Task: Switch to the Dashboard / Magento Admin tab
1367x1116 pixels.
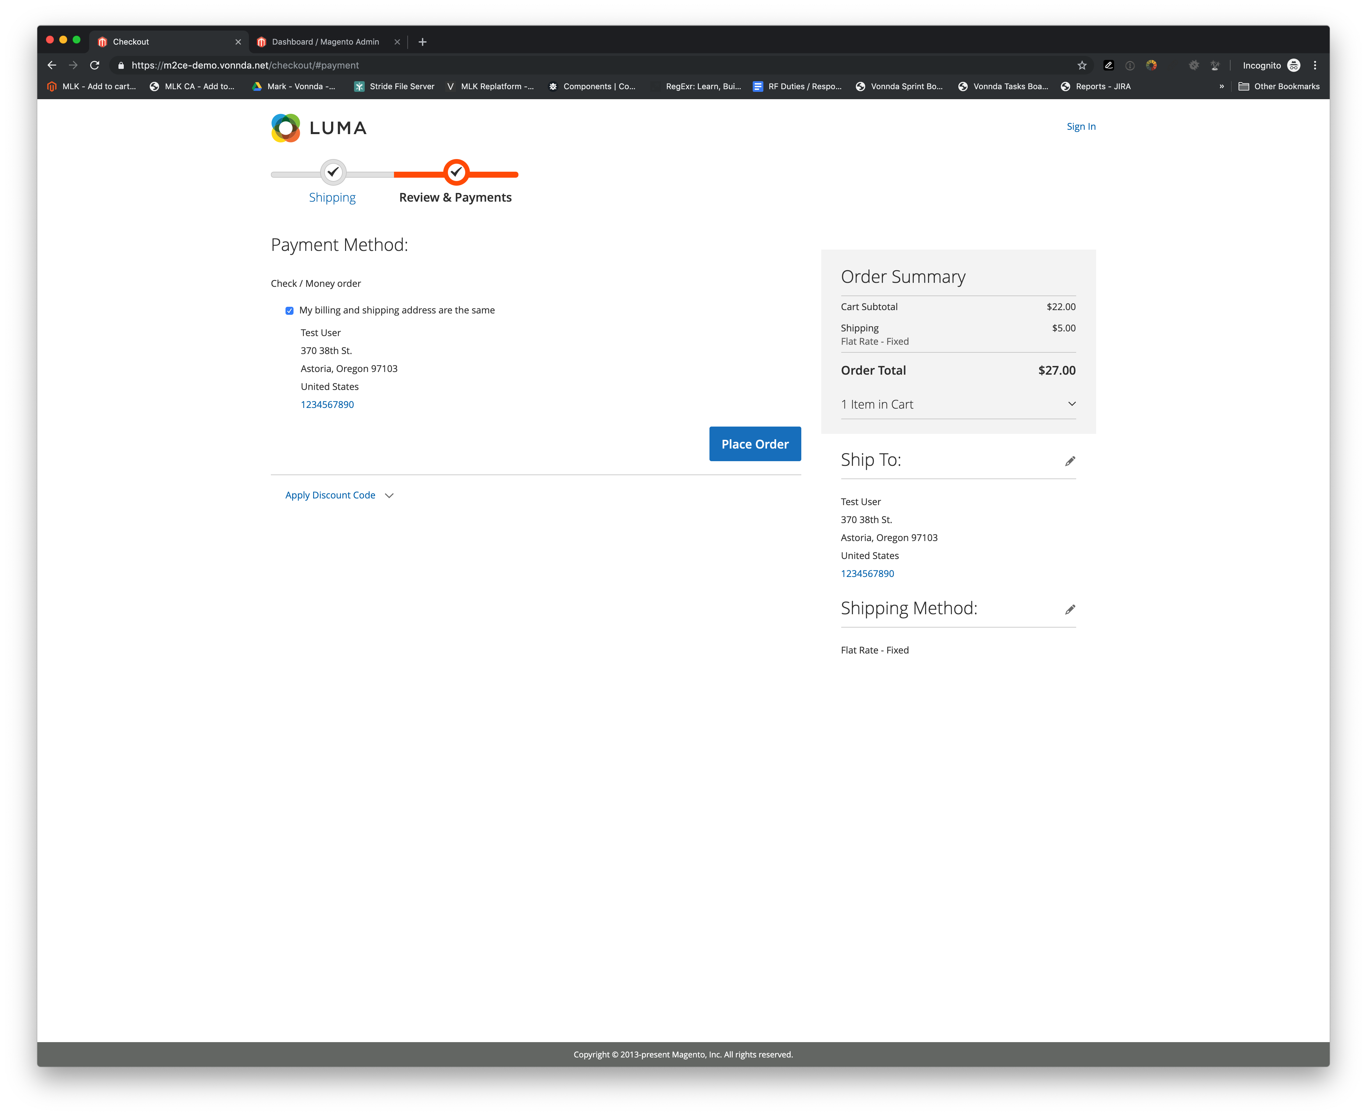Action: click(x=325, y=41)
